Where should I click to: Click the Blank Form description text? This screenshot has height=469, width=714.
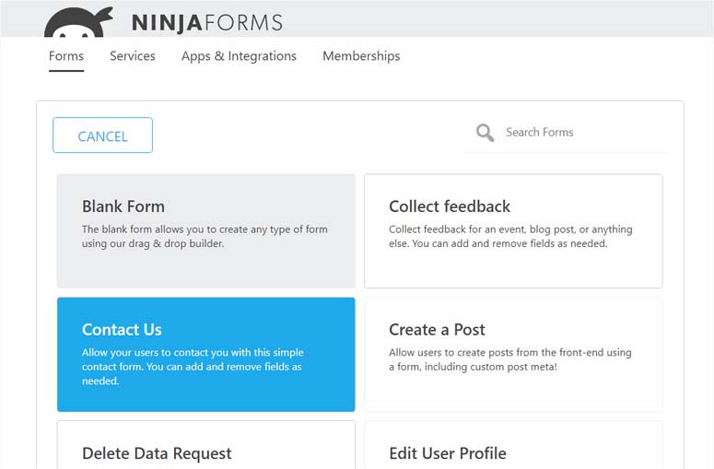point(205,236)
